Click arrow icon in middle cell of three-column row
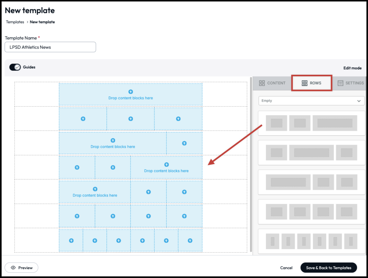Viewport: 368px width, 278px height. point(130,119)
